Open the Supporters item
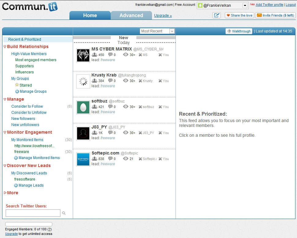 pos(24,66)
